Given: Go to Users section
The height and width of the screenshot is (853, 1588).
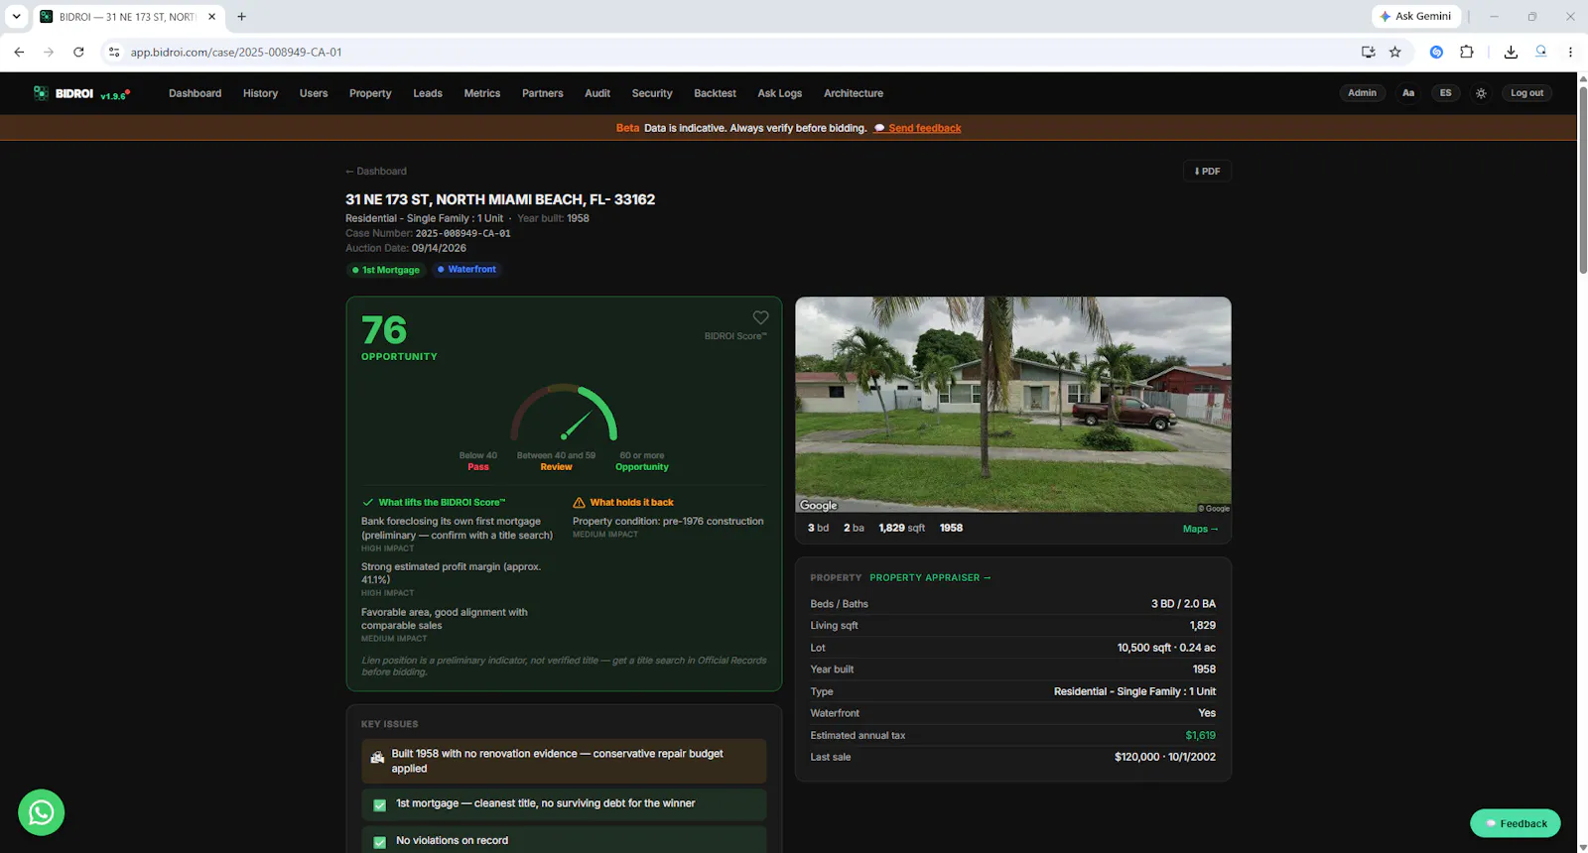Looking at the screenshot, I should [x=314, y=93].
